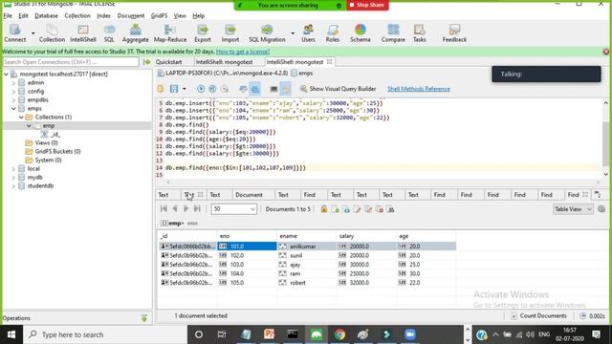
Task: Run the entire script with the play icon
Action: click(201, 89)
